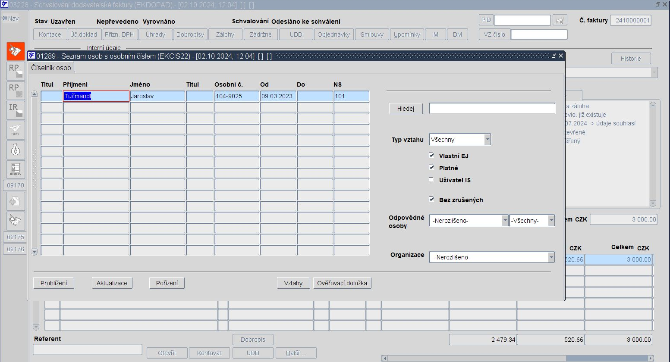Click the VZ číslo button
The width and height of the screenshot is (670, 362).
coord(494,34)
